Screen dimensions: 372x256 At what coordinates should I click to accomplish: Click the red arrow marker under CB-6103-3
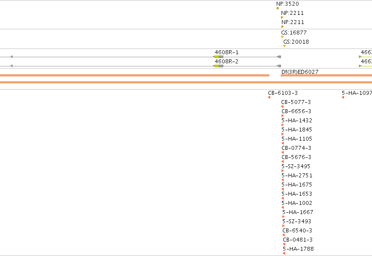pos(269,97)
